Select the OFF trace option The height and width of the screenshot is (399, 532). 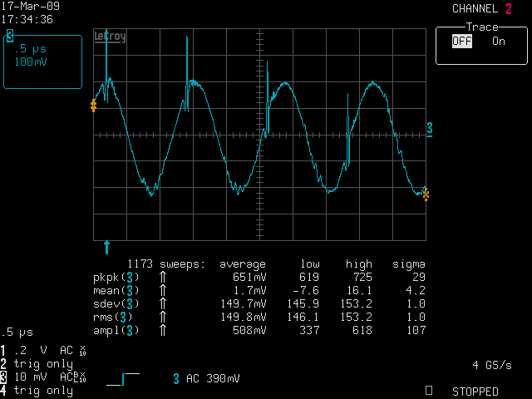point(462,42)
